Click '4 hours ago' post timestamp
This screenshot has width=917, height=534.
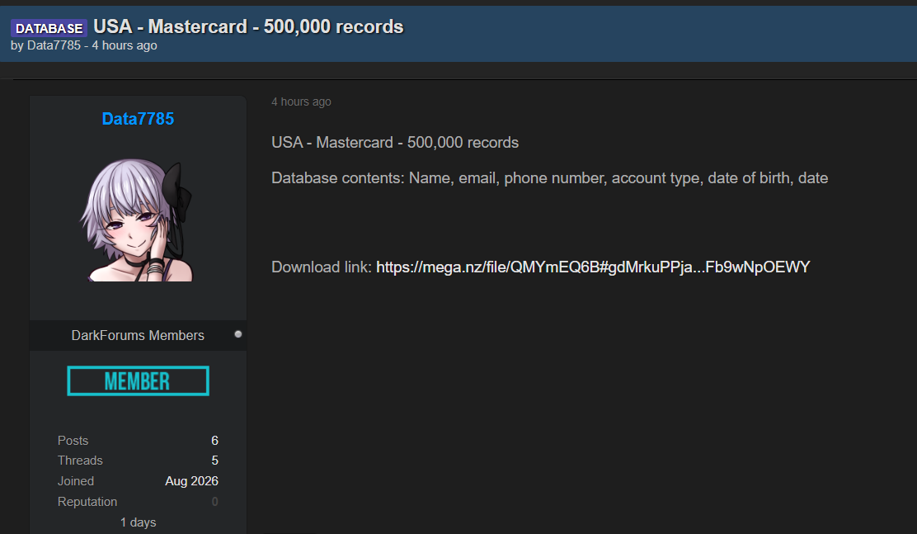(x=301, y=102)
